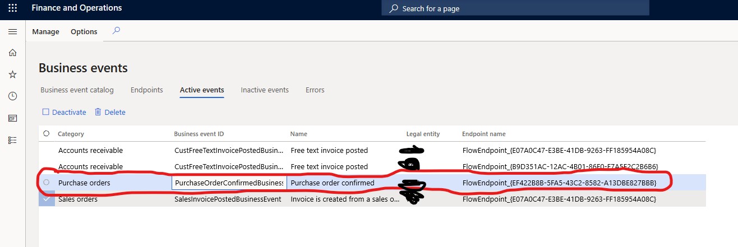This screenshot has width=738, height=247.
Task: Click SalesInvoicePostedBusinessEvent cell
Action: [228, 199]
